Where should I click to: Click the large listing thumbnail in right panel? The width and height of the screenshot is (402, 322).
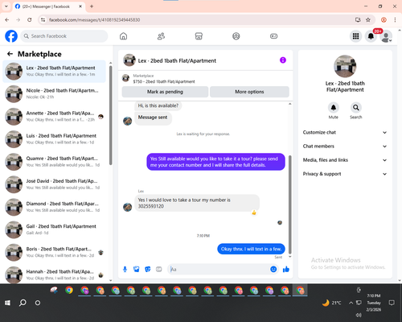click(345, 66)
